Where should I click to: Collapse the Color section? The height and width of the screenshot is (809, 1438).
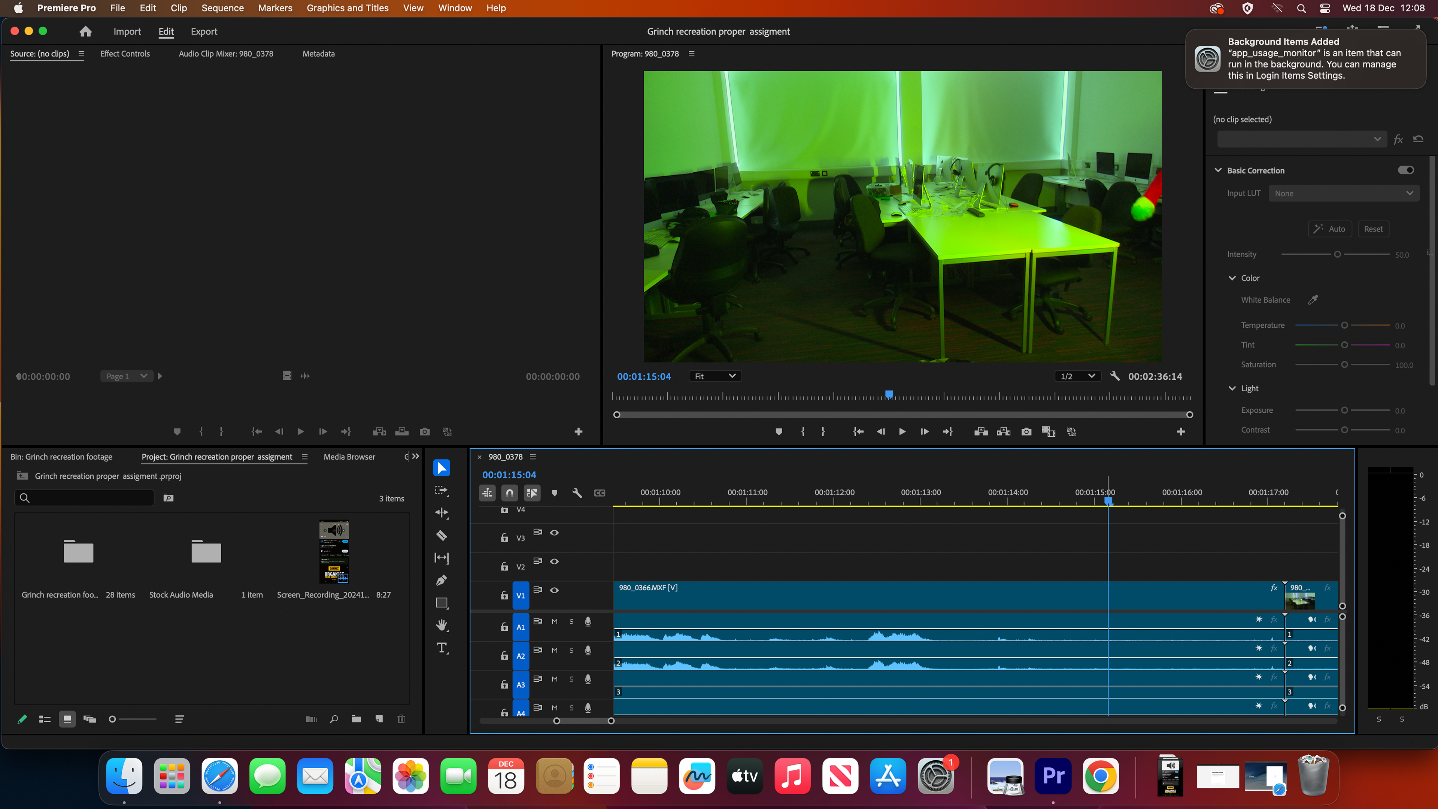point(1232,278)
